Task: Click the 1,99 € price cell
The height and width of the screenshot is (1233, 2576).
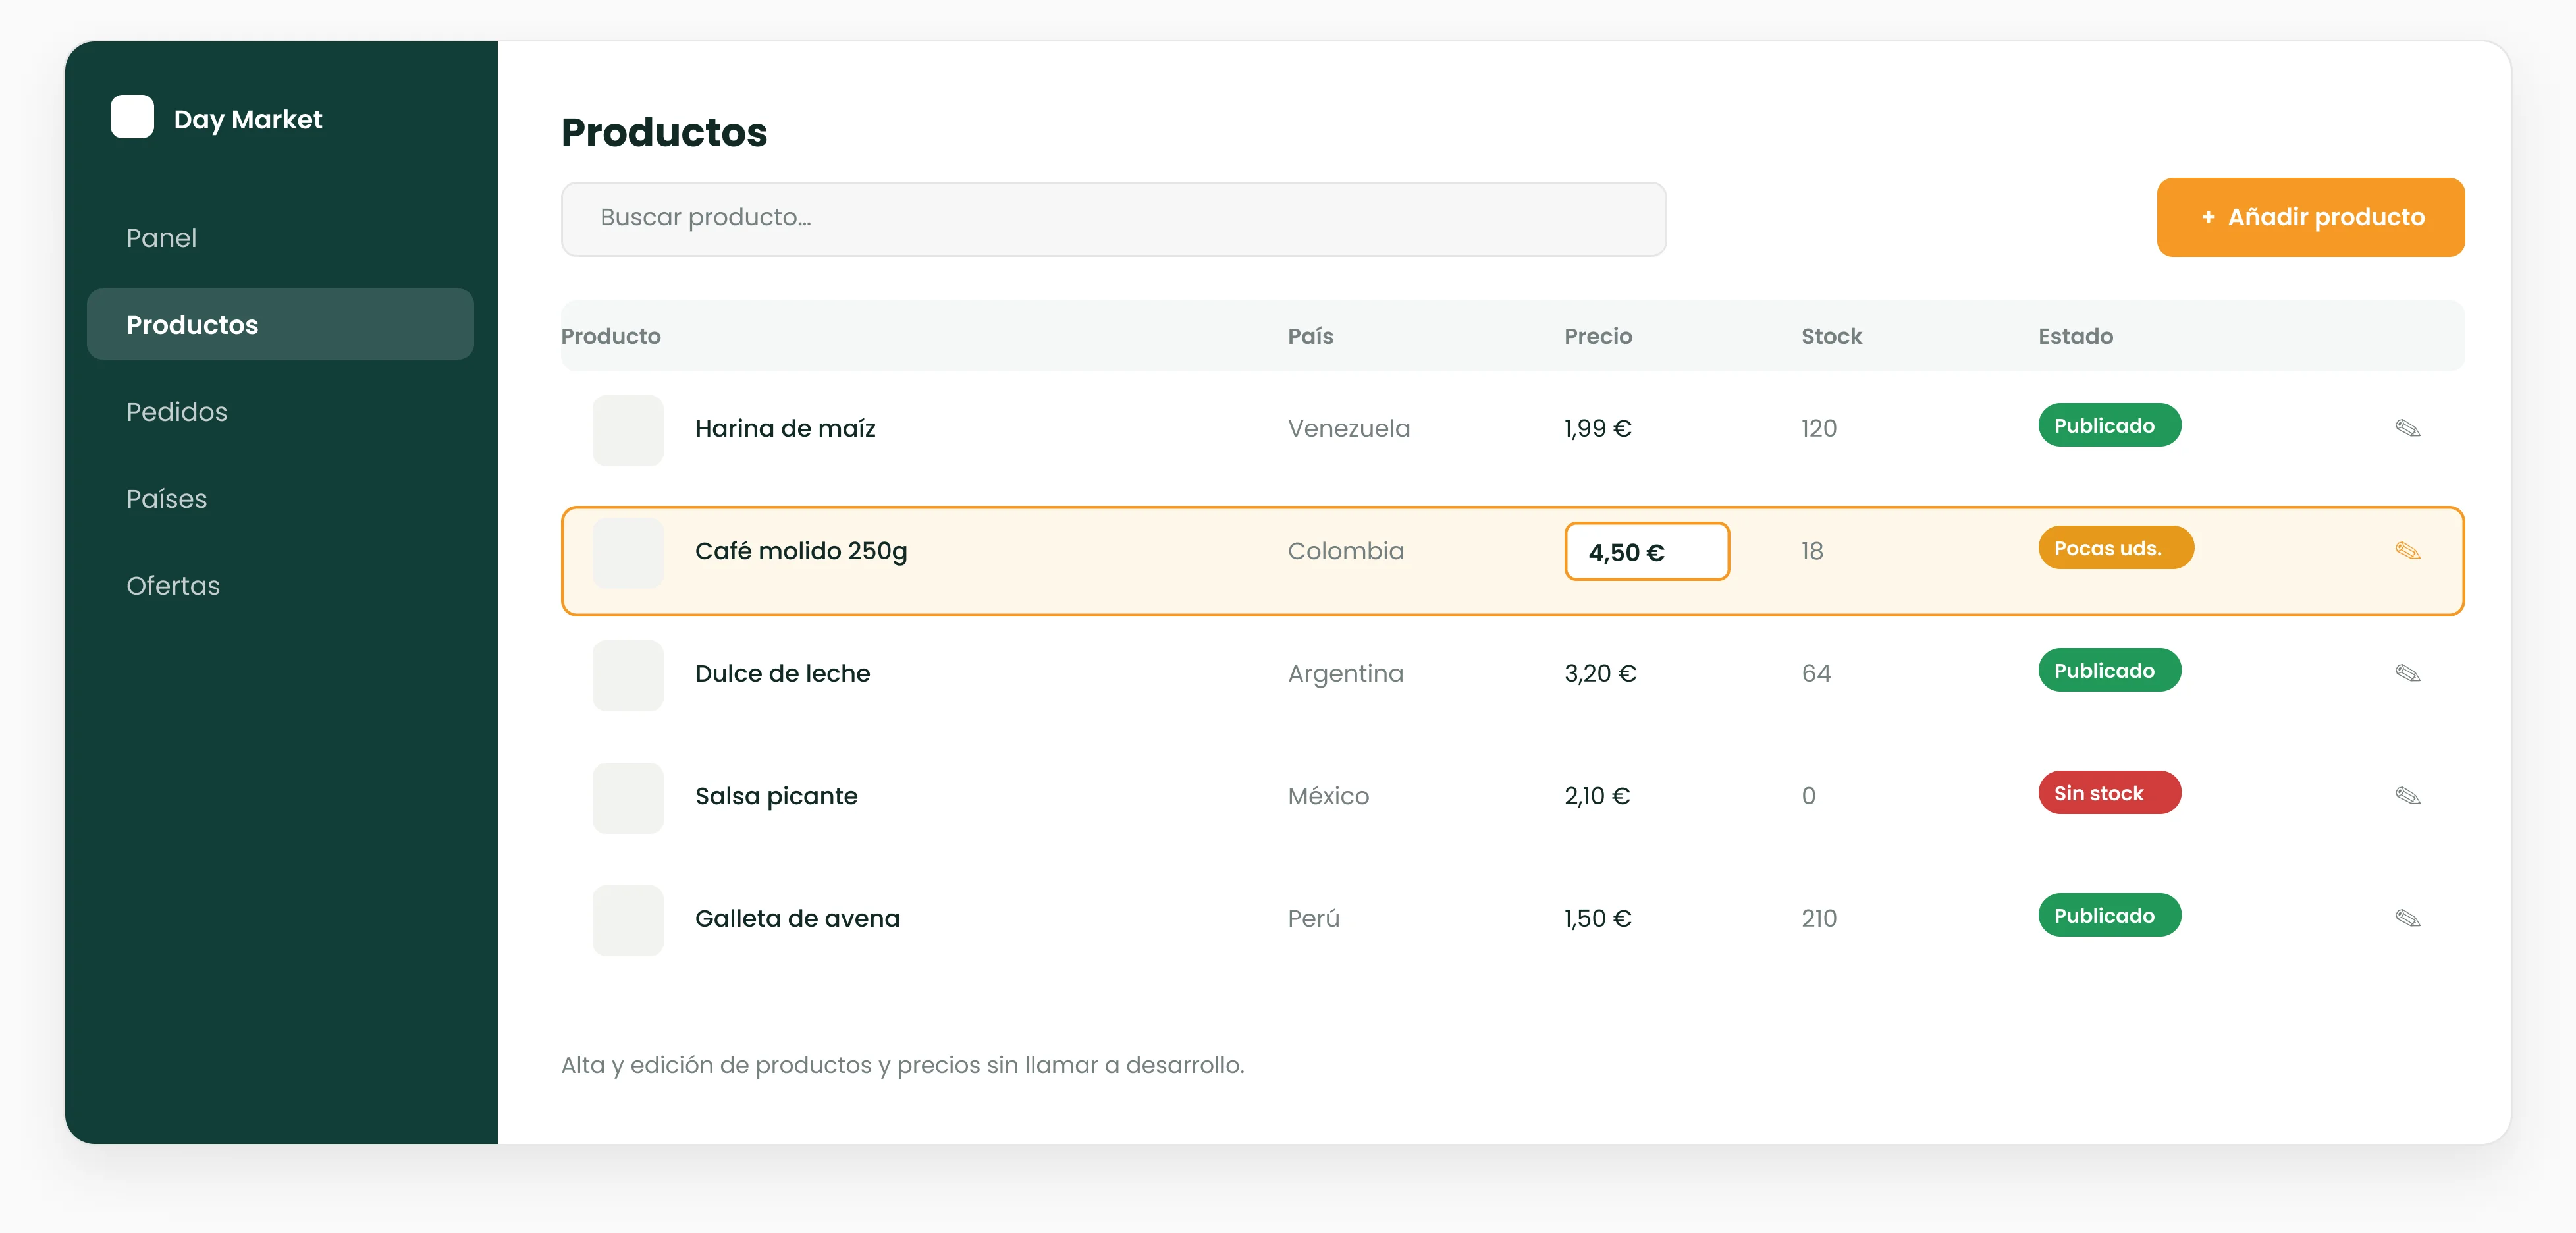Action: (1597, 428)
